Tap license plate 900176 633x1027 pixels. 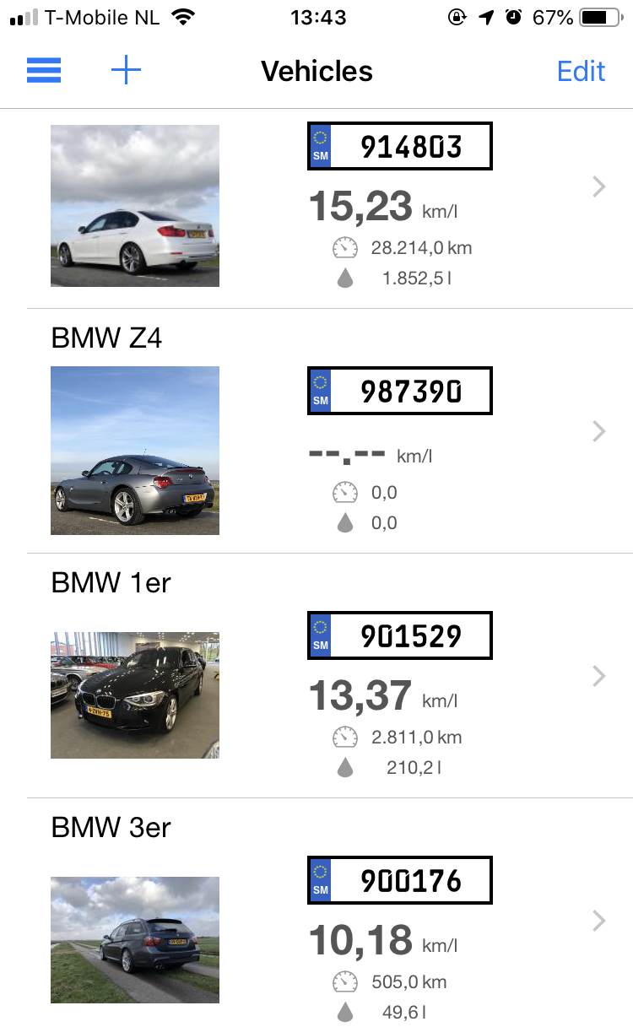[x=399, y=880]
